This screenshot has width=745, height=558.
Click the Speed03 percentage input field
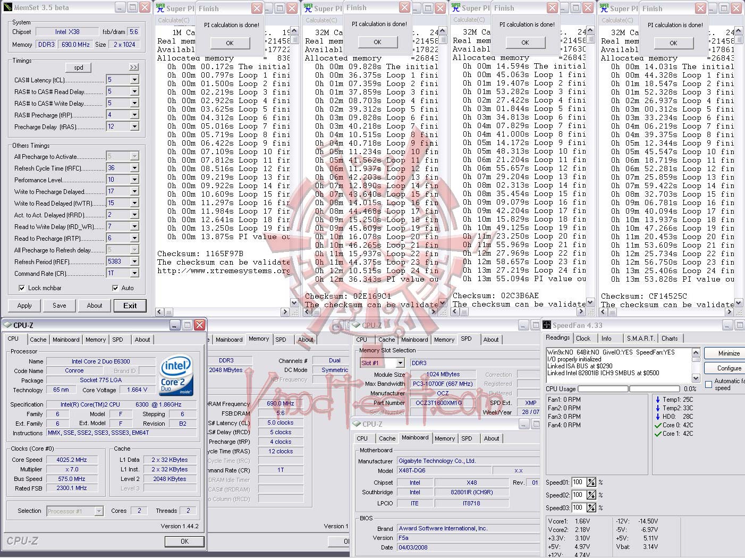(x=578, y=508)
